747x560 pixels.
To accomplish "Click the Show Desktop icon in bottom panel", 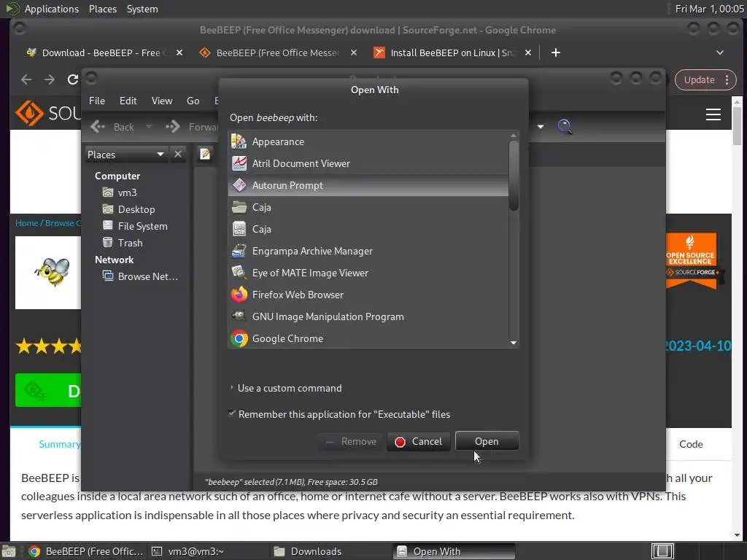I will pyautogui.click(x=9, y=551).
